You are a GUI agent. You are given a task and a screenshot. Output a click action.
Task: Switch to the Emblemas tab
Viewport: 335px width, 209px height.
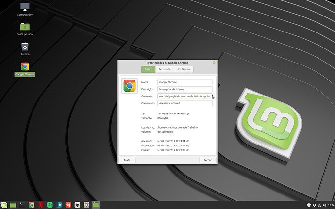coord(184,69)
